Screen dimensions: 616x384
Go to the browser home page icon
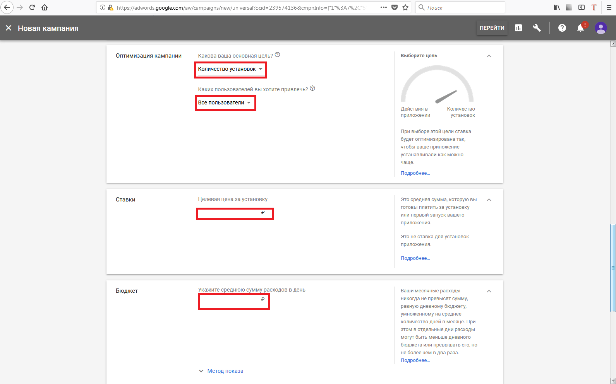click(x=45, y=7)
